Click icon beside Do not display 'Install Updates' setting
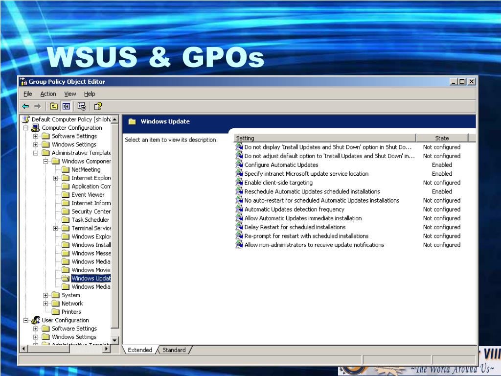 coord(239,147)
